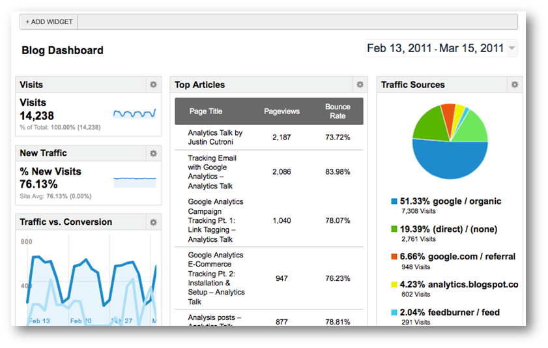Open settings gear on Visits widget
Viewport: 548px width, 348px height.
[x=153, y=85]
